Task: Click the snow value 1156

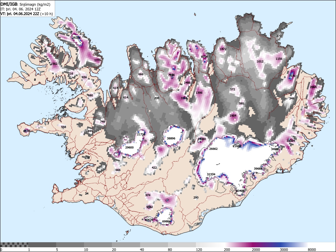Action: point(279,59)
